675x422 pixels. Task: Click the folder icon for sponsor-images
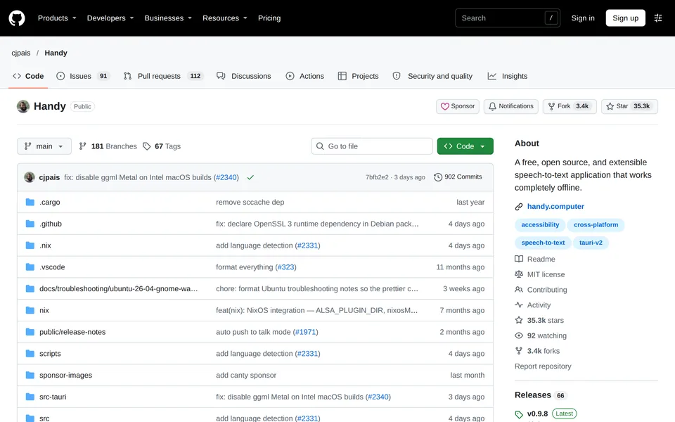(30, 375)
